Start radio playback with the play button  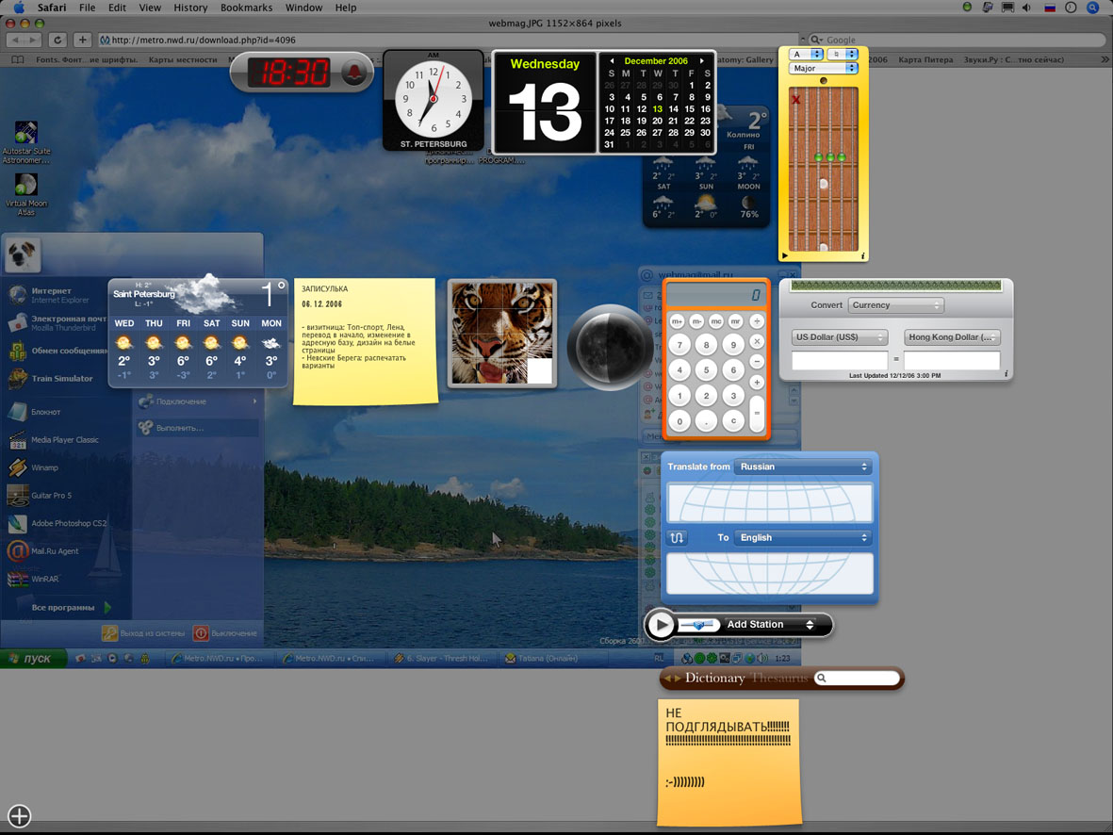coord(662,625)
